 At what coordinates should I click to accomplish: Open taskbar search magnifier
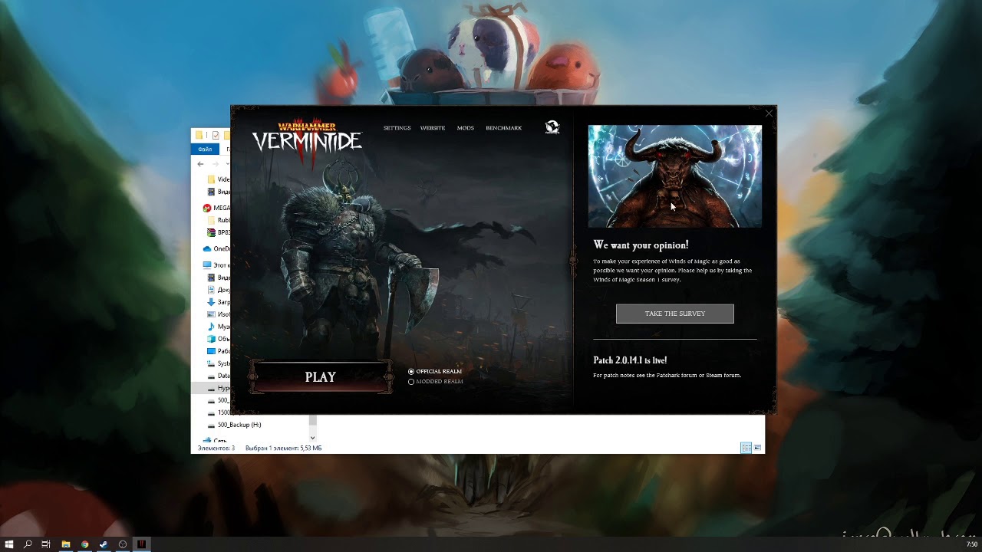(28, 544)
